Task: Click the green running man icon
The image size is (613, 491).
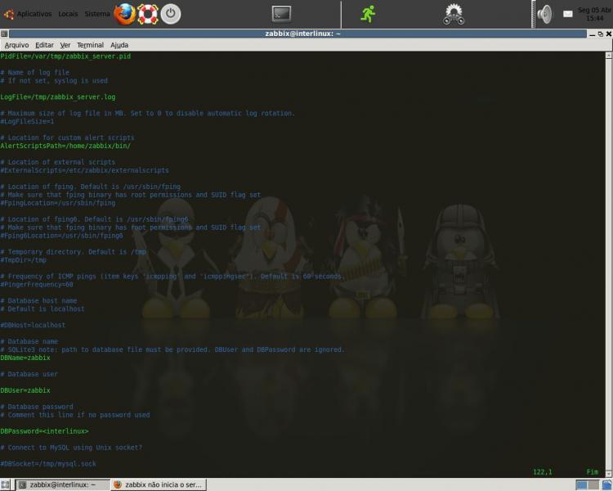Action: click(368, 14)
